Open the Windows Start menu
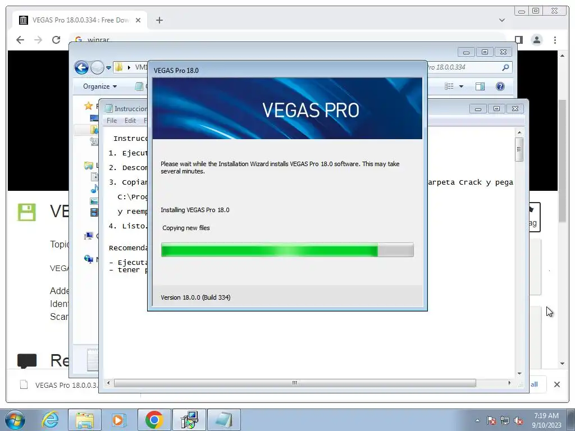Image resolution: width=575 pixels, height=431 pixels. point(15,420)
